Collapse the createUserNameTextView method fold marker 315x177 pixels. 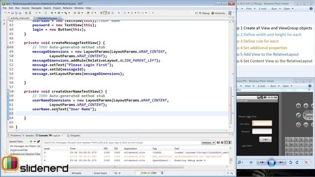click(14, 91)
